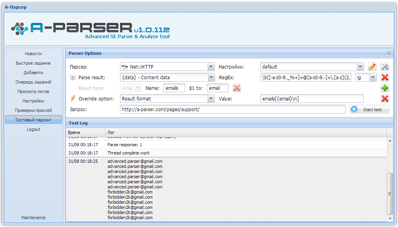The width and height of the screenshot is (398, 227).
Task: Open the disabled Result type Array dropdown
Action: [x=138, y=88]
